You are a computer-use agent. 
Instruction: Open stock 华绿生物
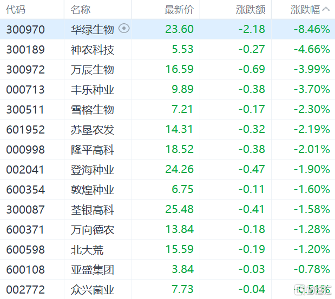[93, 29]
